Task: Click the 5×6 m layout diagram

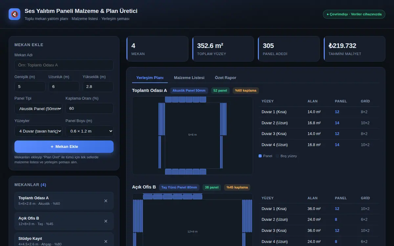Action: point(192,135)
